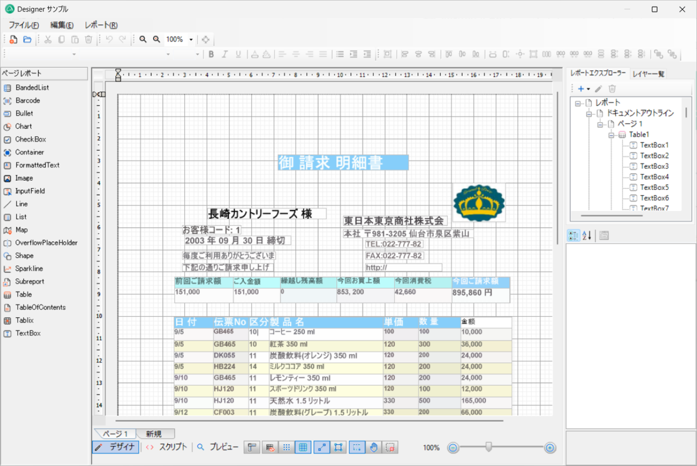Click the zoom slider handle
This screenshot has width=697, height=466.
click(489, 447)
